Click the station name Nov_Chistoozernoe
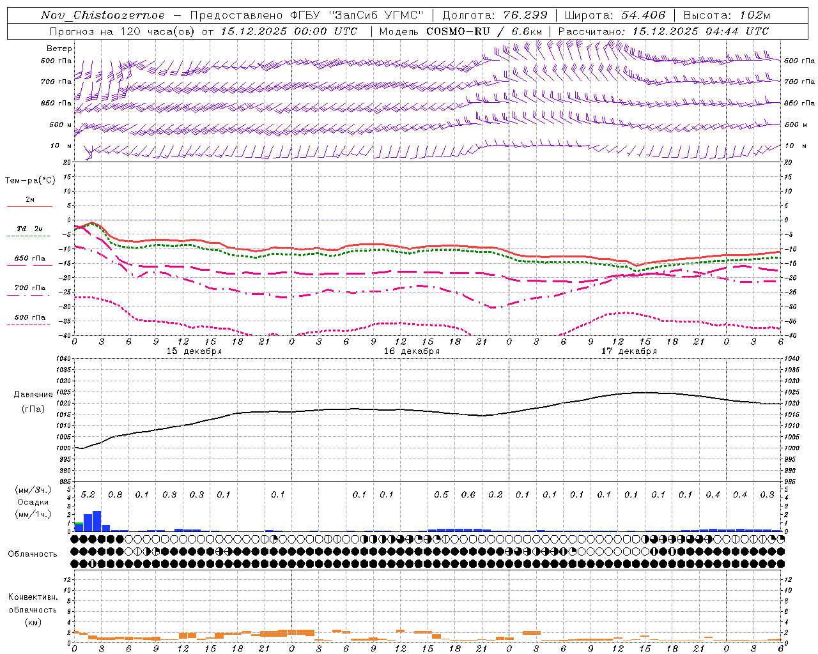Image resolution: width=818 pixels, height=654 pixels. pos(102,15)
